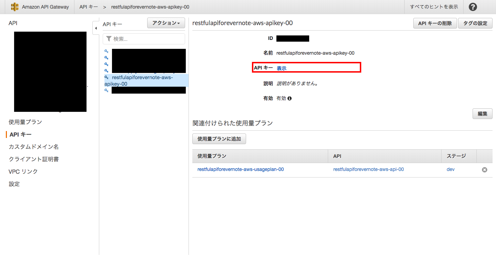496x258 pixels.
Task: Click key icon beside restfulapiforevernote-aws-apikey-00 in list
Action: click(x=107, y=77)
